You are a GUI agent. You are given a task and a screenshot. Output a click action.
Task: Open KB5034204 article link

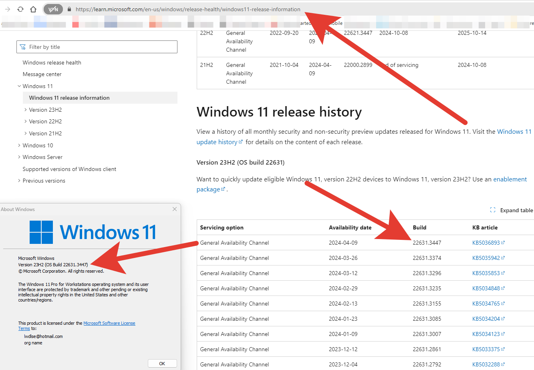[488, 319]
